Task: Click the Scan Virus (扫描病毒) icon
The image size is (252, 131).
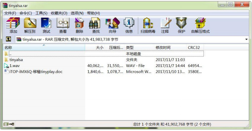Action: pos(148,23)
